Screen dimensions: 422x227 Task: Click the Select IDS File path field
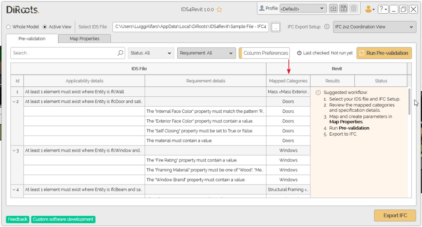190,27
